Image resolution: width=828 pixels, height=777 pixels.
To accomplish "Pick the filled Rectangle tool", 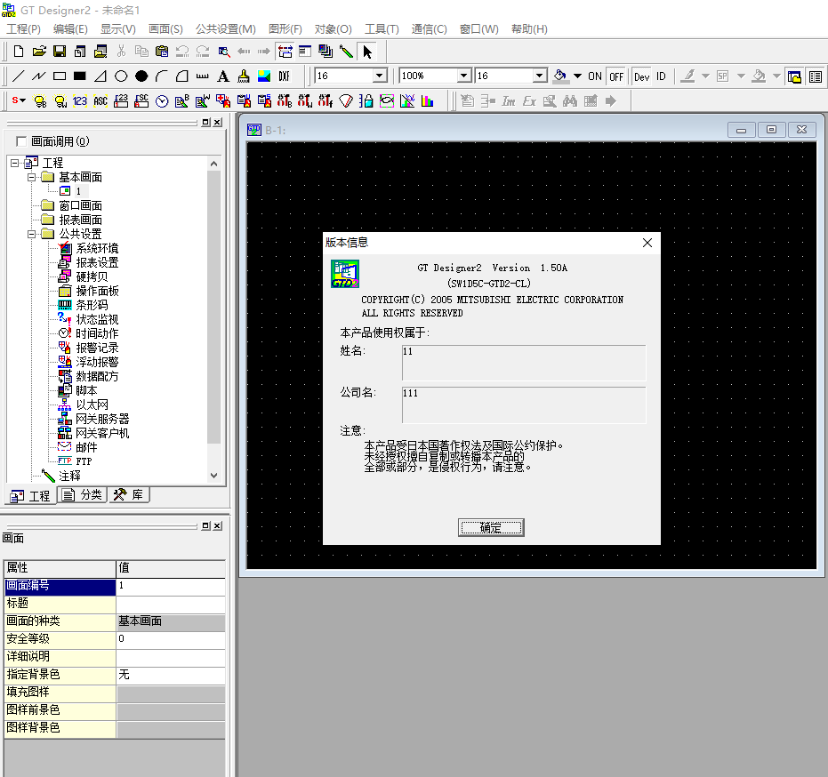I will 80,76.
